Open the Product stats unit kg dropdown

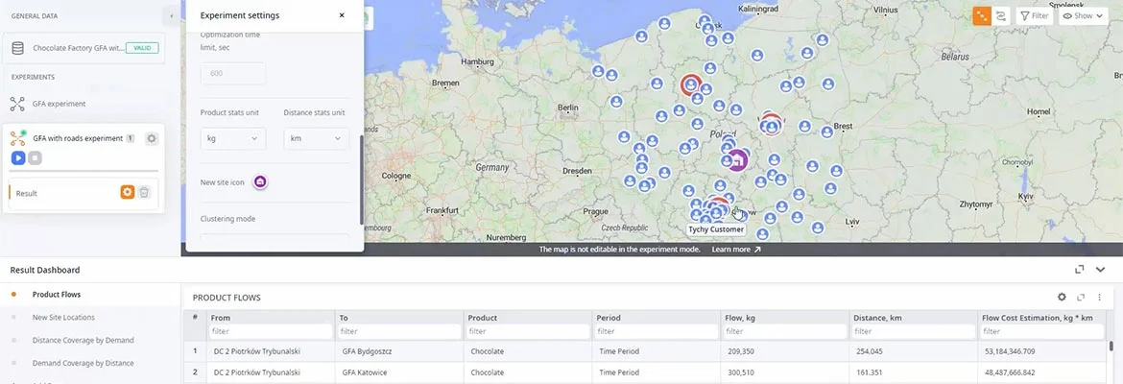click(232, 138)
